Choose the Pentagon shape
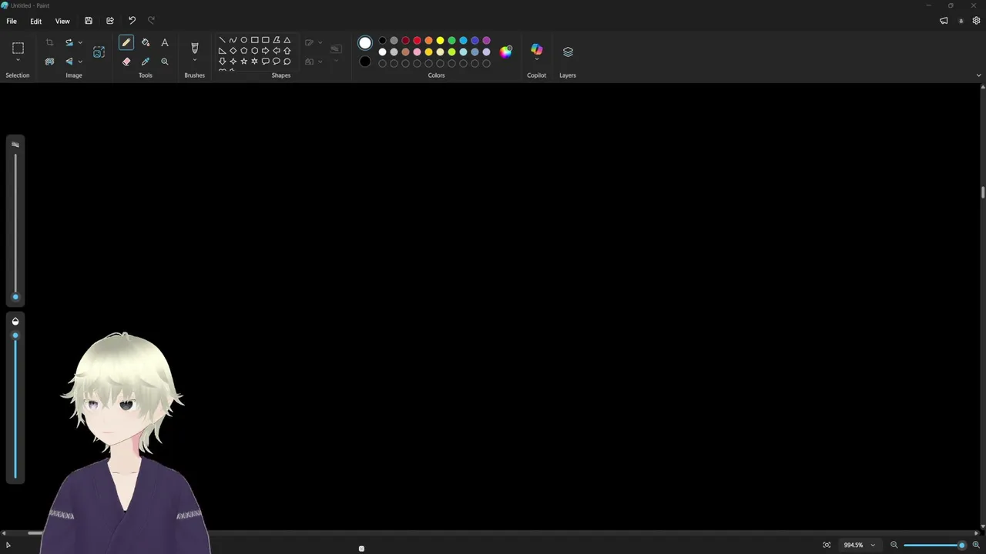The width and height of the screenshot is (986, 554). coord(243,51)
